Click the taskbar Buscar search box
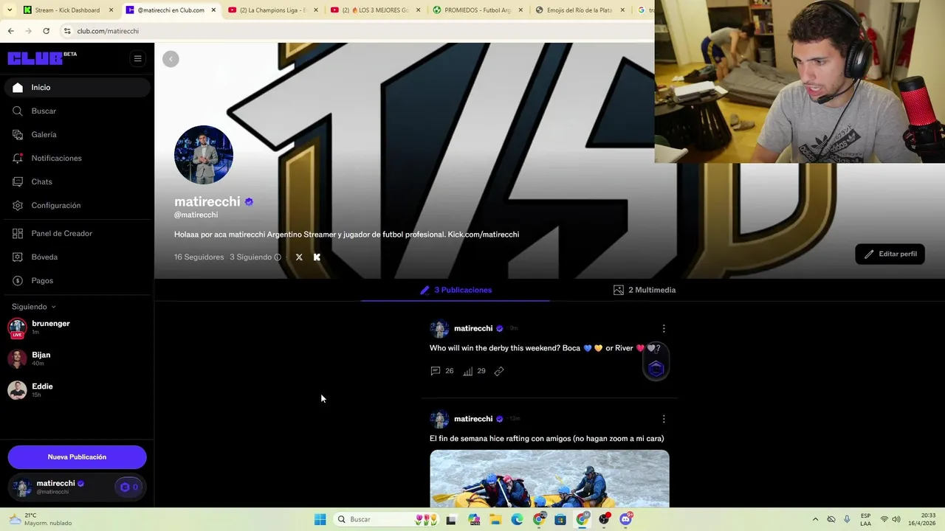 pyautogui.click(x=386, y=519)
